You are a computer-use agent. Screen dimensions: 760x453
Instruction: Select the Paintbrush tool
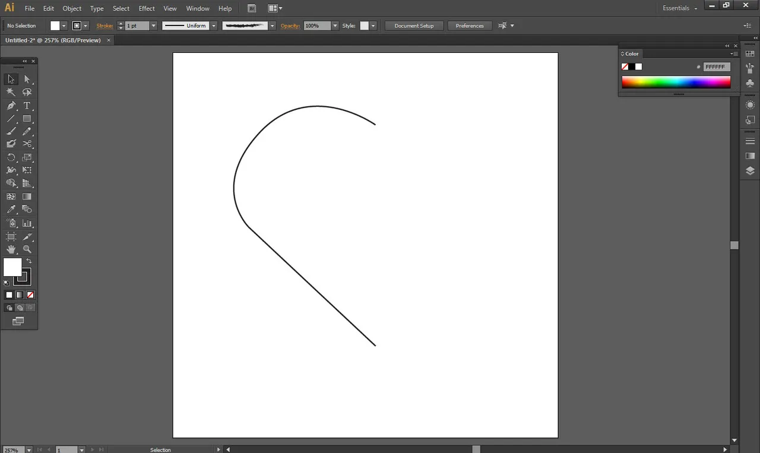click(x=11, y=131)
